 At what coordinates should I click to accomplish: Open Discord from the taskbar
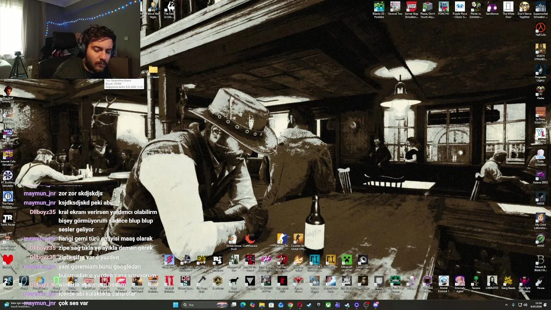375,305
